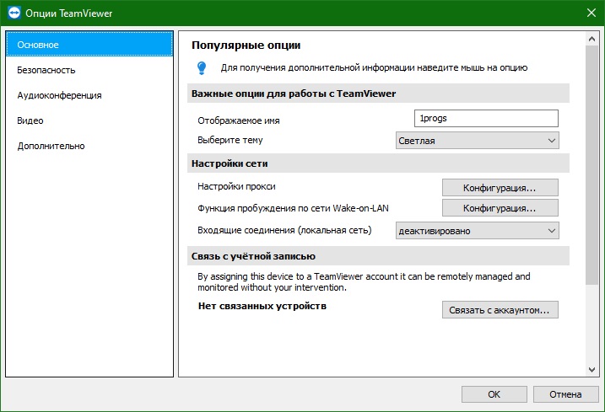Click the vertical scrollbar thumb
This screenshot has width=605, height=412.
[591, 165]
